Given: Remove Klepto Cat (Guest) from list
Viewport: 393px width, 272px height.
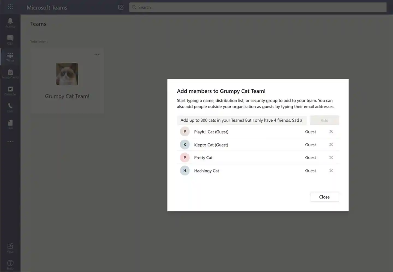Looking at the screenshot, I should (x=331, y=145).
